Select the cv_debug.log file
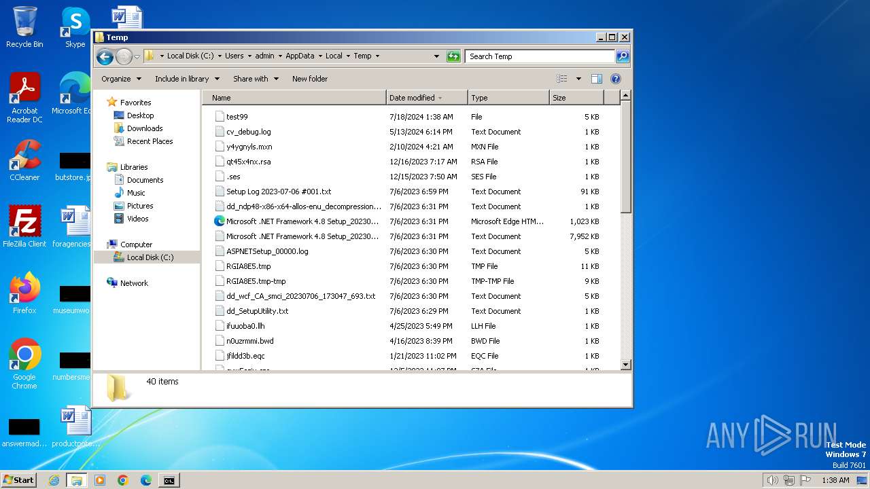 248,132
